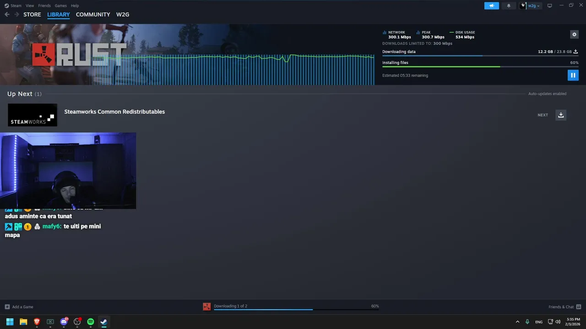Viewport: 586px width, 329px height.
Task: Open the Windows Start menu
Action: (x=10, y=322)
